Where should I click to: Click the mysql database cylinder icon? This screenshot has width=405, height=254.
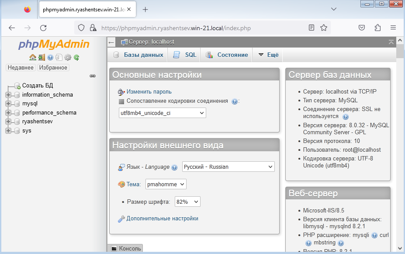[17, 104]
